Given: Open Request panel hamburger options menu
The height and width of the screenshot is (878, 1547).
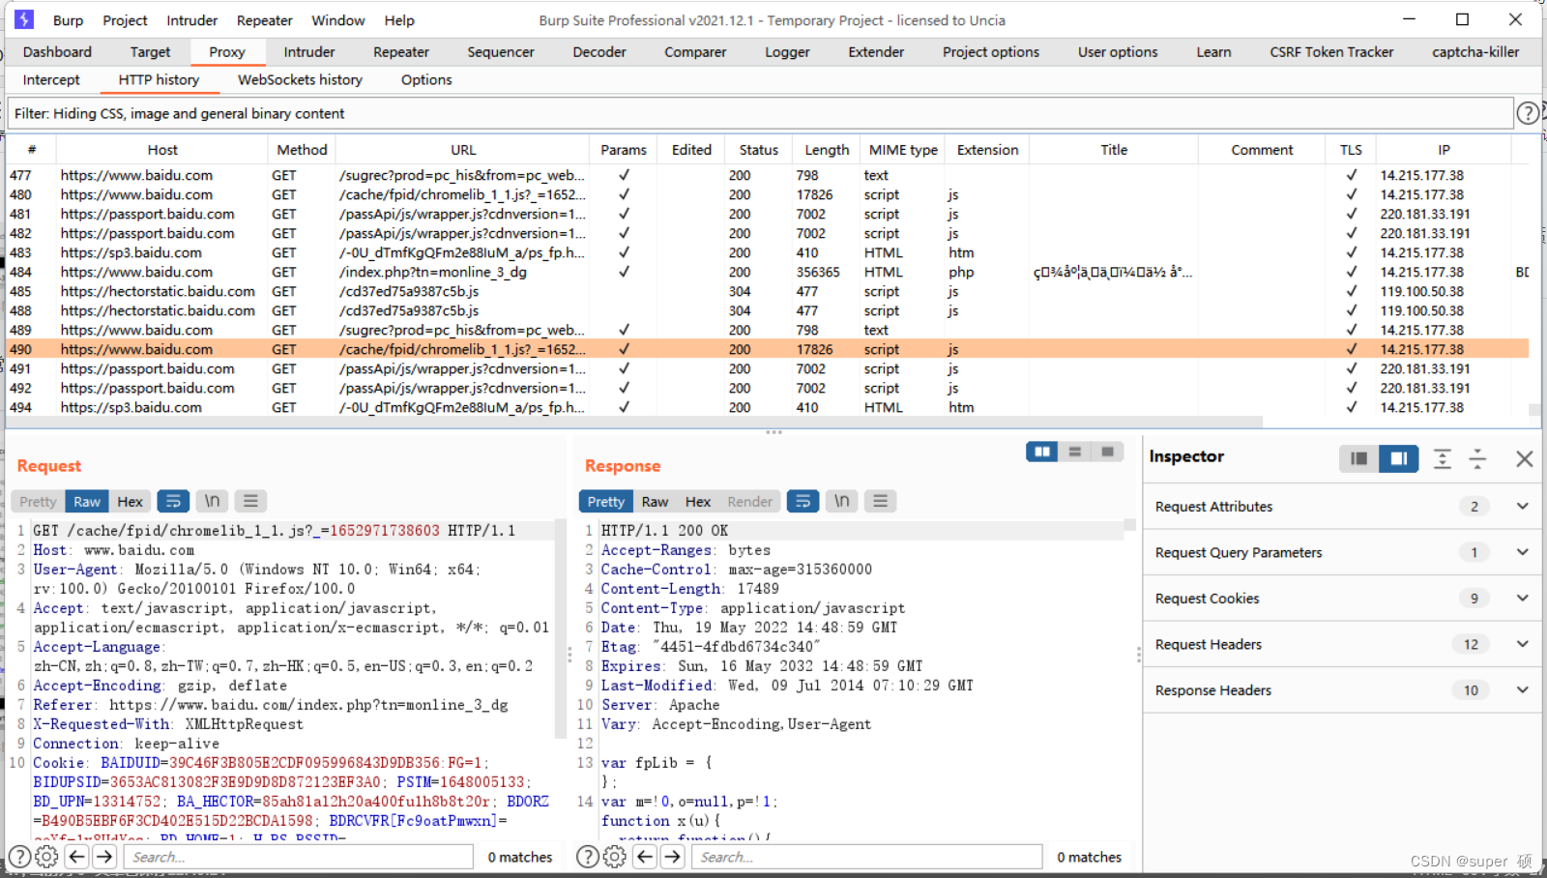Looking at the screenshot, I should click(x=250, y=501).
